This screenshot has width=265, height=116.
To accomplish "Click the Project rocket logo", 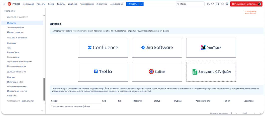I will [x=9, y=4].
